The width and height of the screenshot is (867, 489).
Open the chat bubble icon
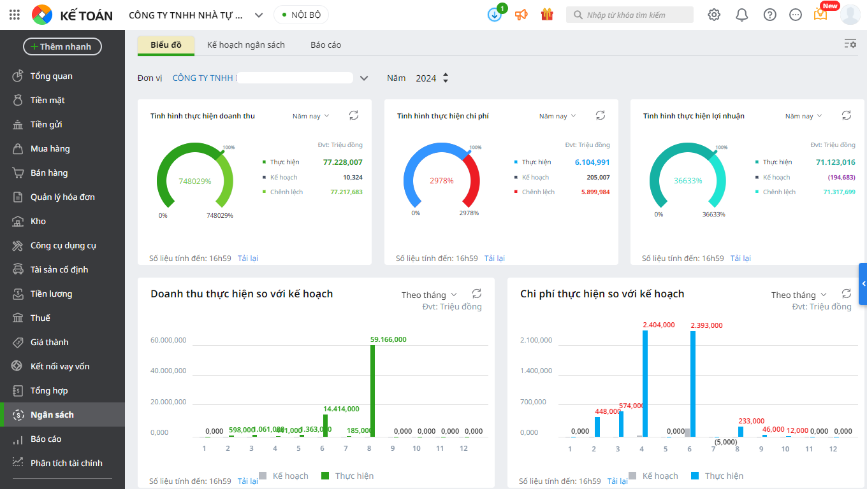click(796, 15)
